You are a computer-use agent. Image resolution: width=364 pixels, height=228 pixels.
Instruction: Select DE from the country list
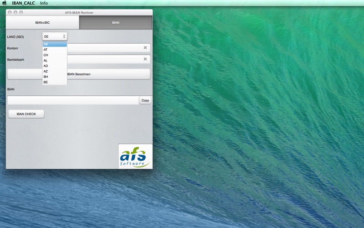pos(55,44)
